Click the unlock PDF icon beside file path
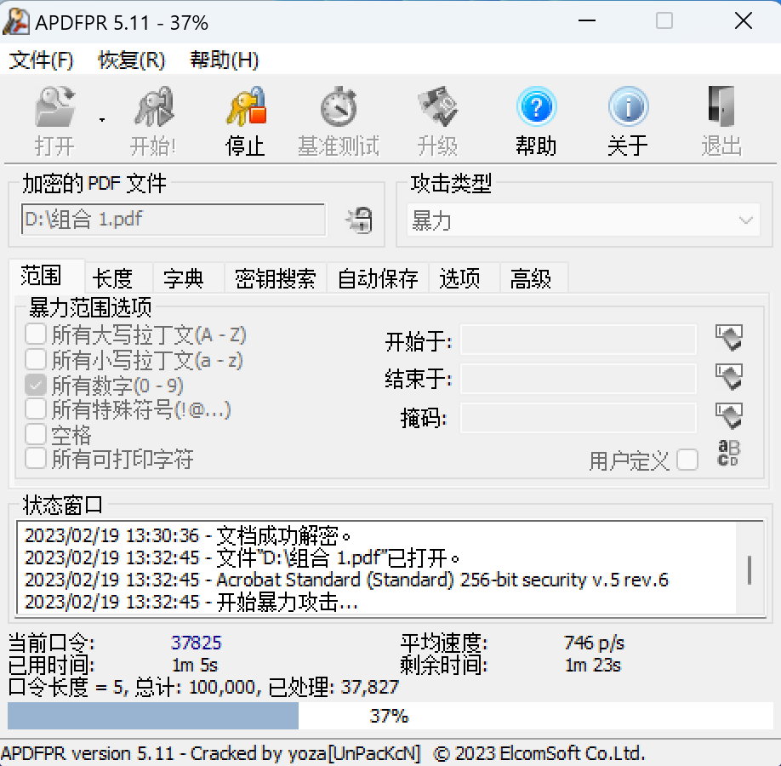This screenshot has width=781, height=766. point(359,220)
